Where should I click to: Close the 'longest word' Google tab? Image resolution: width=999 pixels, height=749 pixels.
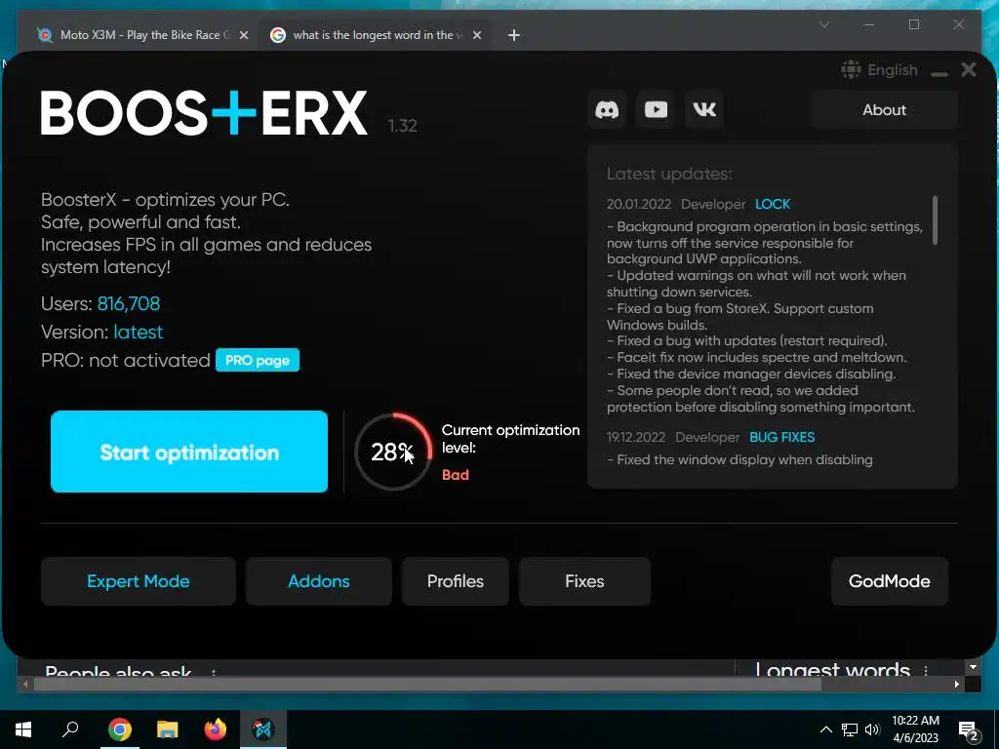coord(476,35)
